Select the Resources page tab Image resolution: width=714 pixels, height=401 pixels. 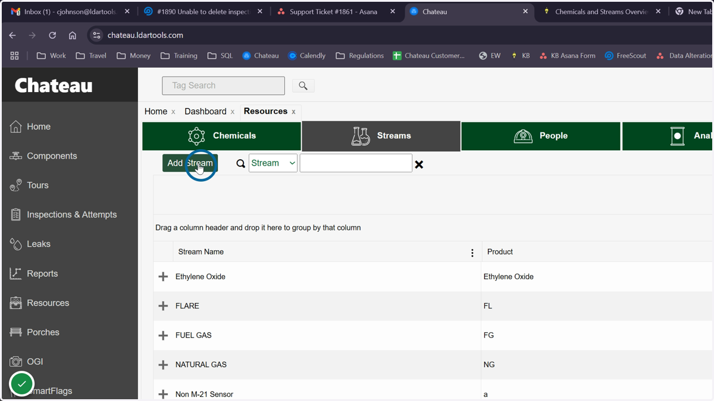(265, 111)
